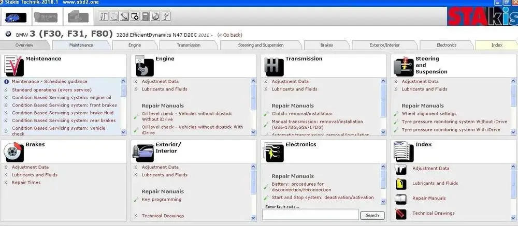The width and height of the screenshot is (518, 226).
Task: Click the blue car vehicle selection icon
Action: pos(16,17)
